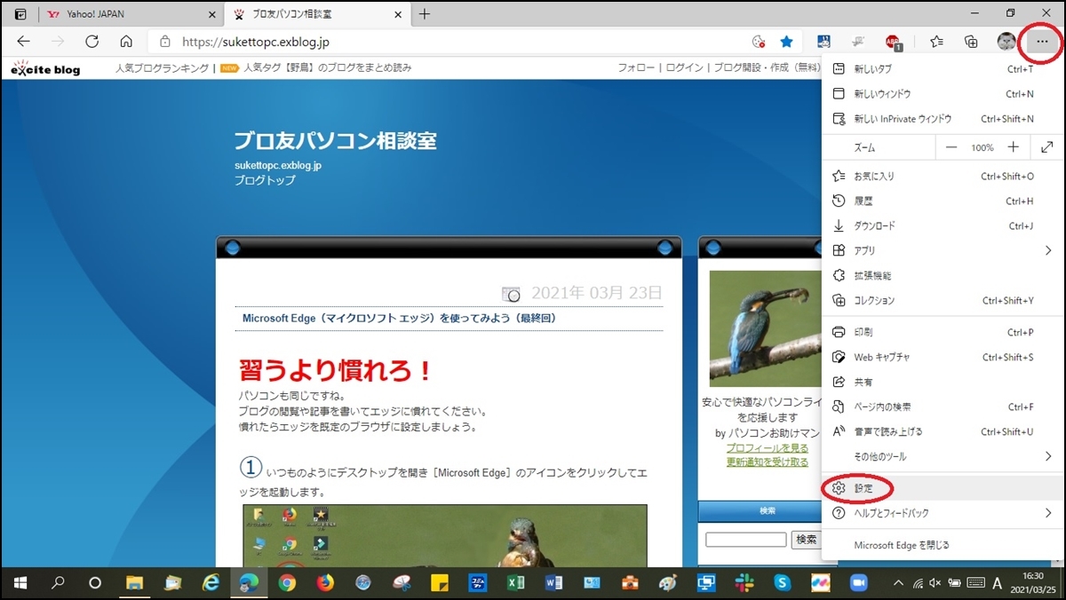The image size is (1066, 600).
Task: Open the tab actions icon left of tabs
Action: click(20, 14)
